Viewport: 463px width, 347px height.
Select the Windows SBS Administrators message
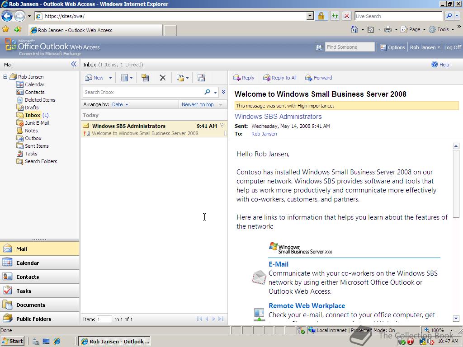point(154,129)
